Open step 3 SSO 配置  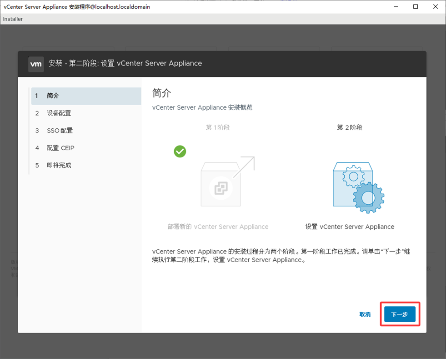(60, 131)
